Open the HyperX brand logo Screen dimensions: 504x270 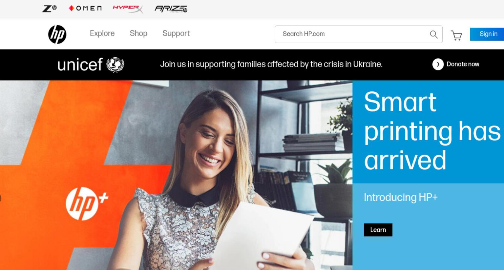click(x=128, y=9)
